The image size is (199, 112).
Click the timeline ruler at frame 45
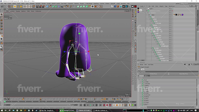pos(66,102)
